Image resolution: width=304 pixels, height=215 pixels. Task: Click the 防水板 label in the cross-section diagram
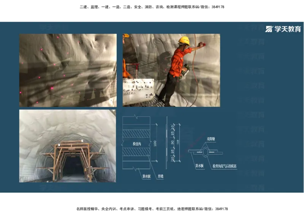coord(200,166)
